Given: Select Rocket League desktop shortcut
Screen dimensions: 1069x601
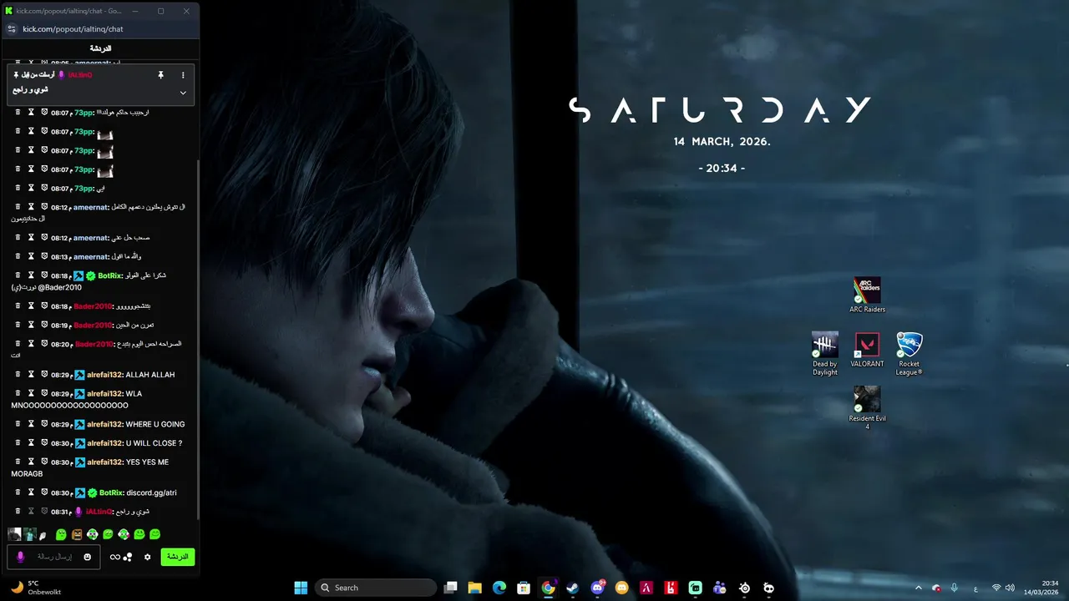Looking at the screenshot, I should point(909,354).
